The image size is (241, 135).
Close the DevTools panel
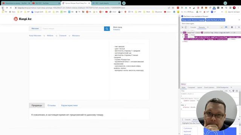click(239, 27)
